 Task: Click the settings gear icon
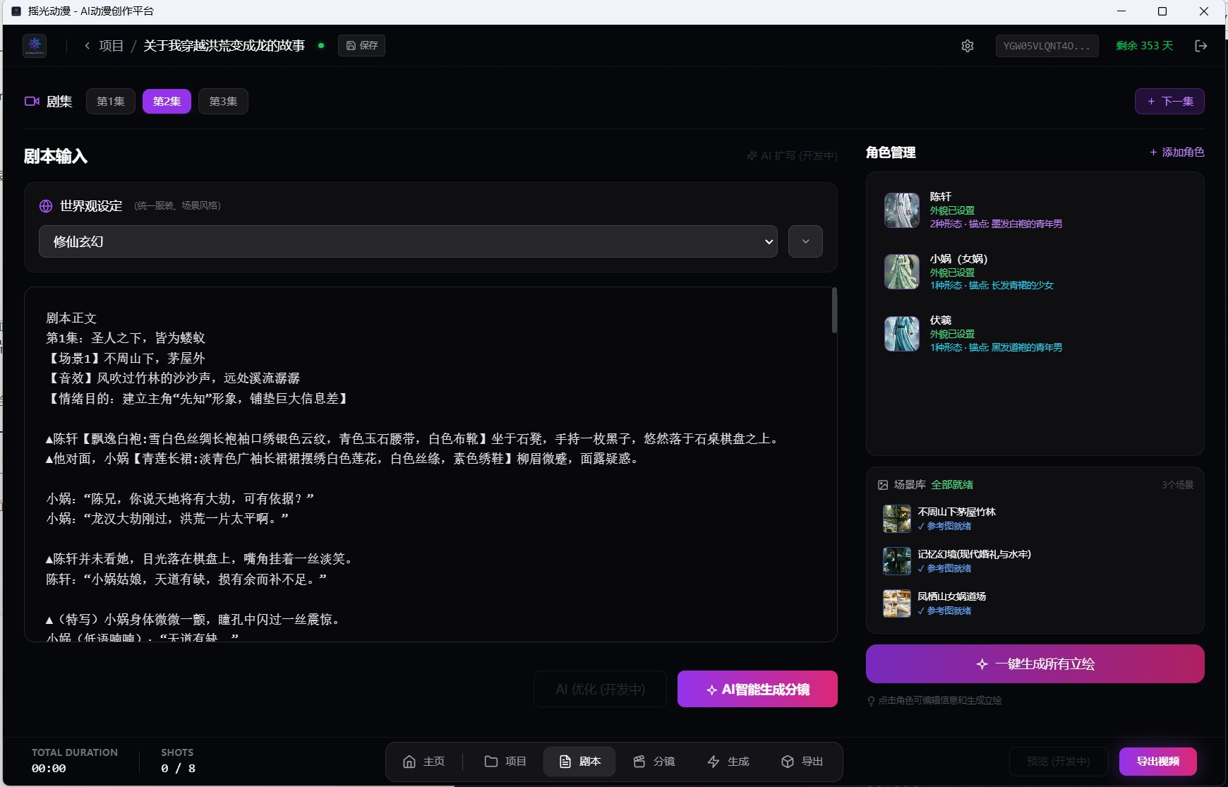click(967, 46)
